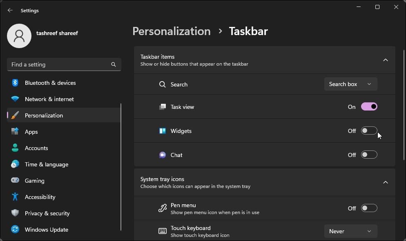The height and width of the screenshot is (241, 406).
Task: Click "Show pen menu icon when pen is in use"
Action: (215, 212)
